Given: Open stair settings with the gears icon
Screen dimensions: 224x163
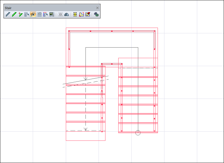Looking at the screenshot, I should point(96,14).
